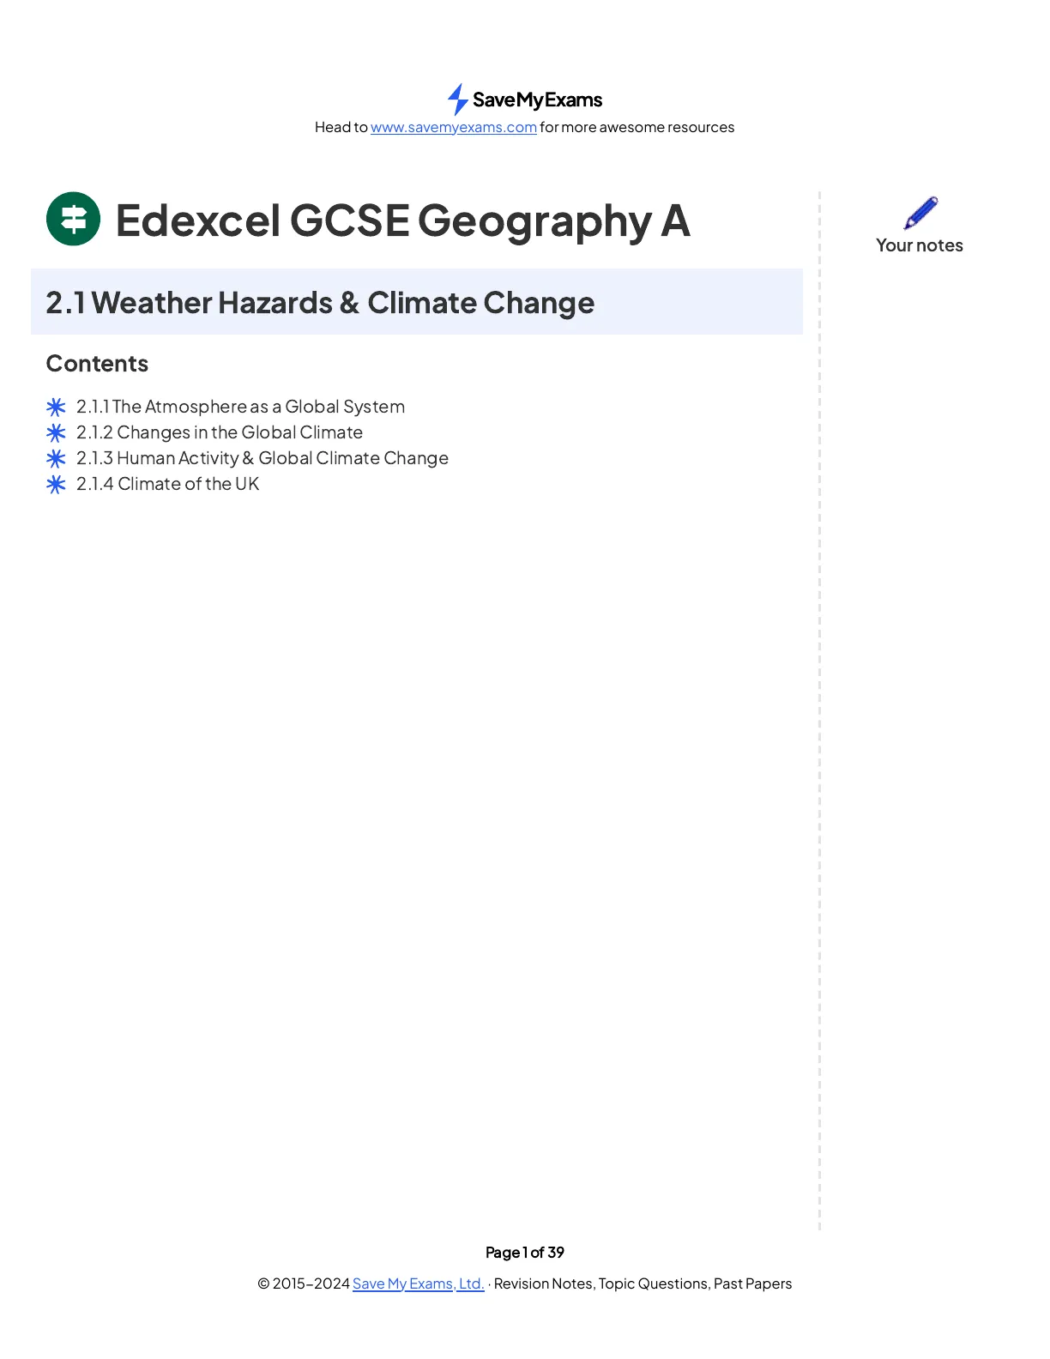Click "Revision Notes, Topic Questions, Past Papers" footer text
Image resolution: width=1050 pixels, height=1359 pixels.
[x=643, y=1283]
